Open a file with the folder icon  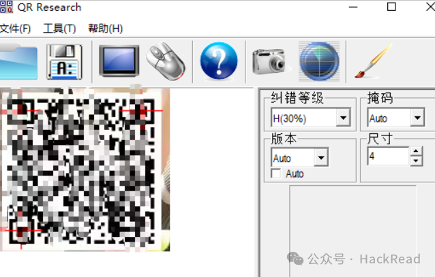[x=18, y=61]
